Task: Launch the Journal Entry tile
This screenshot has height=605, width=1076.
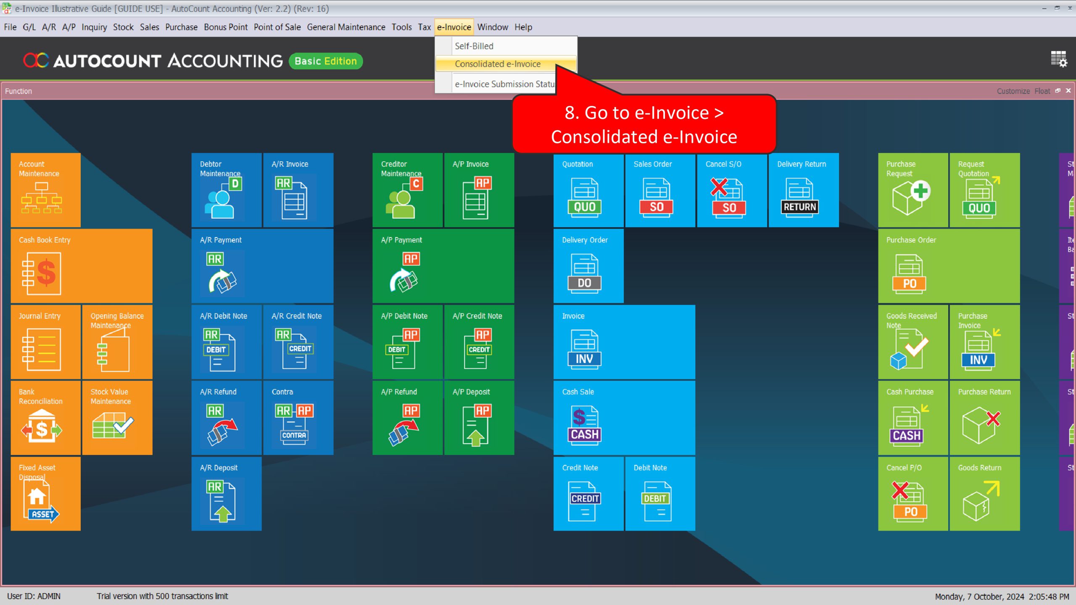Action: [45, 342]
